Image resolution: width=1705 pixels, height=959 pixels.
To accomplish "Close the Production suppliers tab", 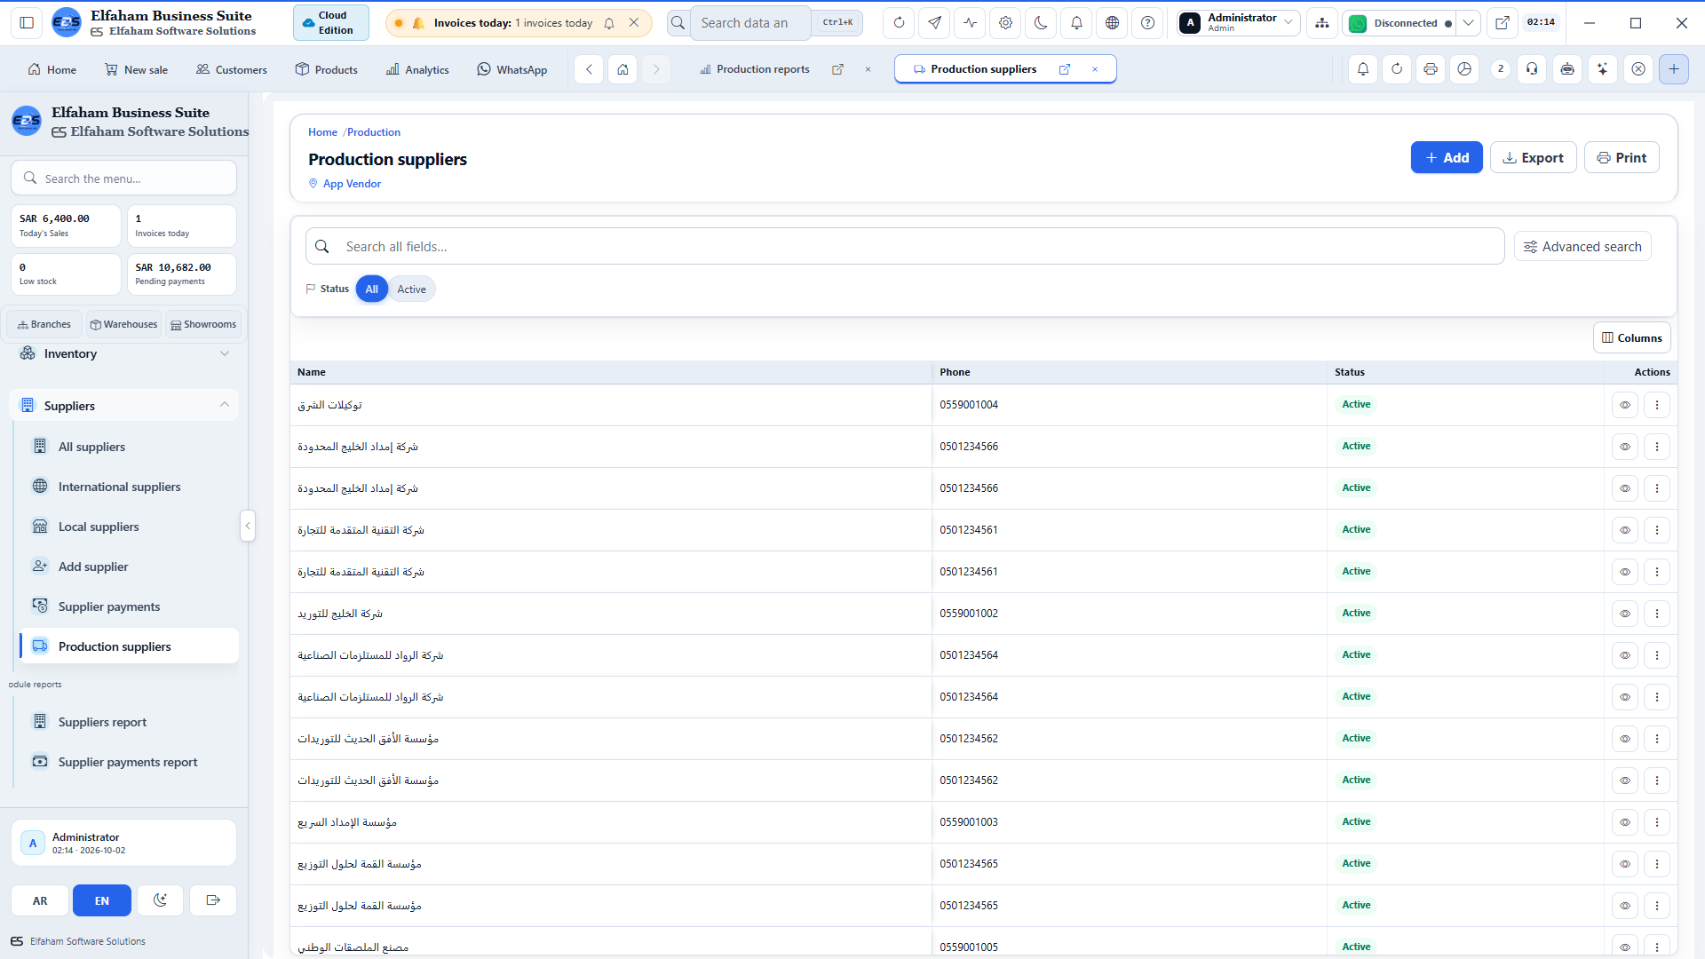I will click(1095, 69).
